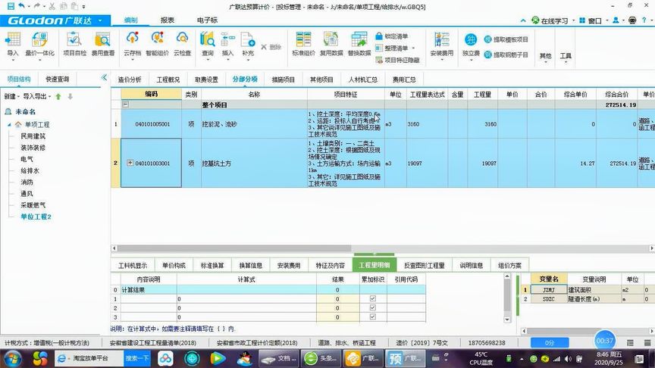Click the user account icon
655x368 pixels.
coord(616,20)
